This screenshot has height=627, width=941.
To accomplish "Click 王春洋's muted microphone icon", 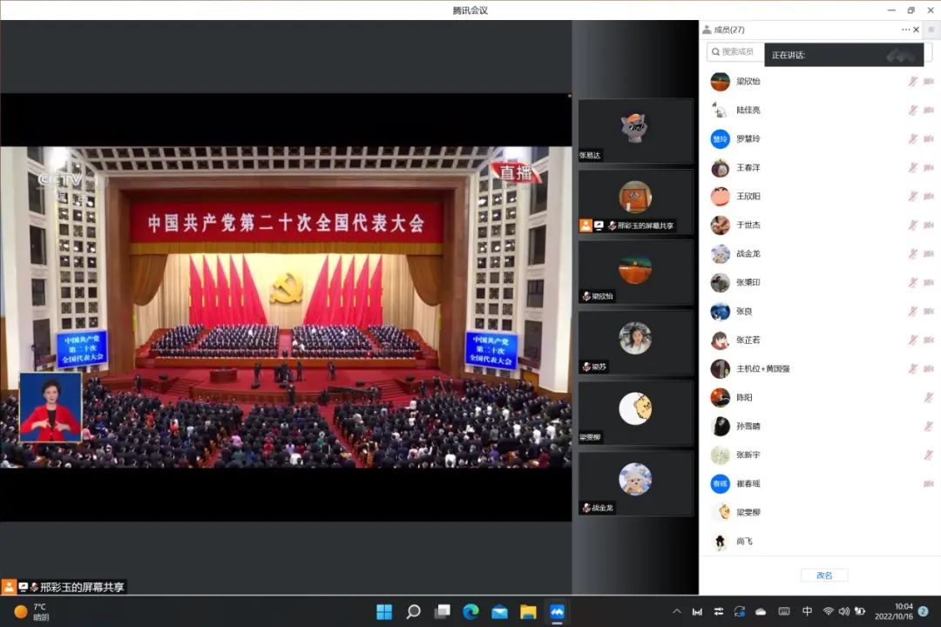I will tap(913, 167).
